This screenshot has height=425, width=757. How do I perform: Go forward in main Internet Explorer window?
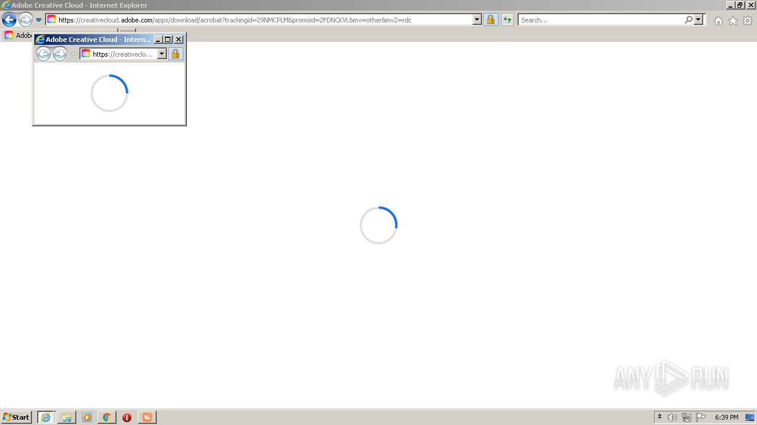point(25,19)
